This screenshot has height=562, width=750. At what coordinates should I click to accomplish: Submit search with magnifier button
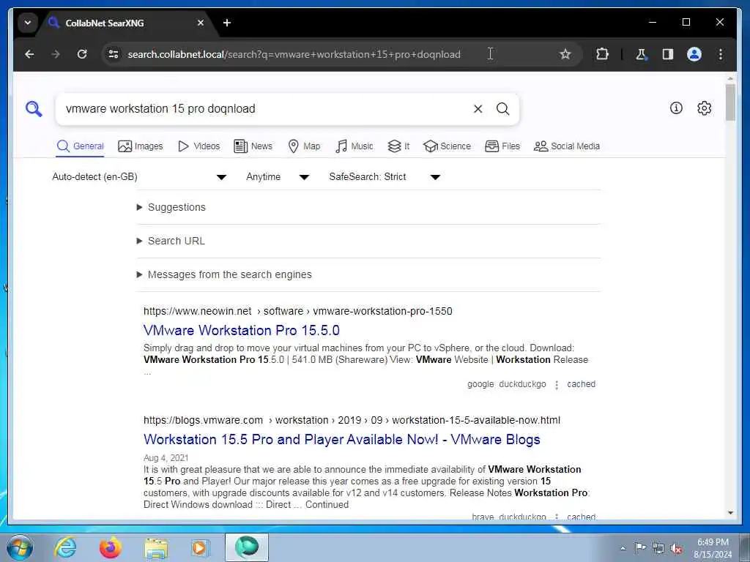coord(502,109)
